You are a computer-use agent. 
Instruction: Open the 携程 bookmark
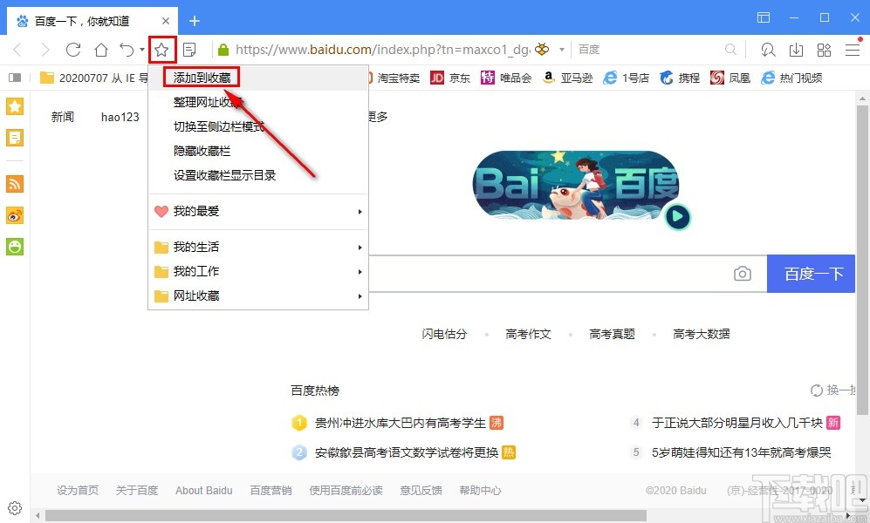pyautogui.click(x=680, y=78)
